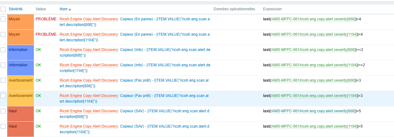Screen dimensions: 394x137
Task: Open trigger Copieur (En panne) description[1104]
Action: 165,34
